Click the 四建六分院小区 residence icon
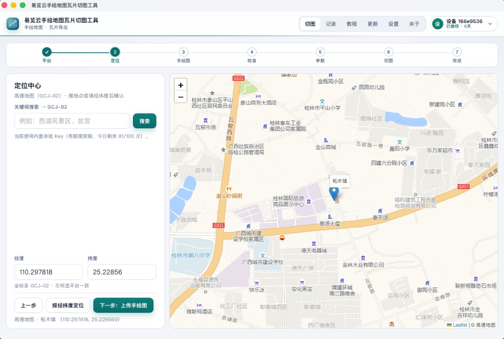Screen dimensions: 504x339 coord(412,163)
